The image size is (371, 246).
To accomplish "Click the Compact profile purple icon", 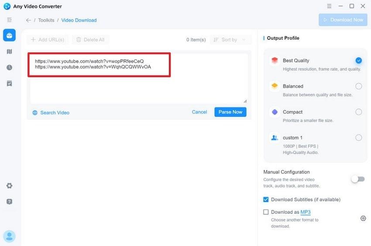I will coord(275,112).
